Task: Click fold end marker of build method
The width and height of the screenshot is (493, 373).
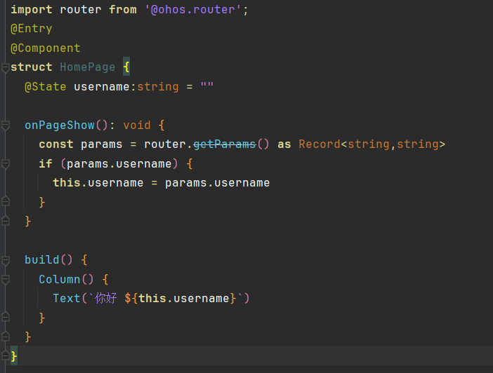Action: (x=5, y=337)
